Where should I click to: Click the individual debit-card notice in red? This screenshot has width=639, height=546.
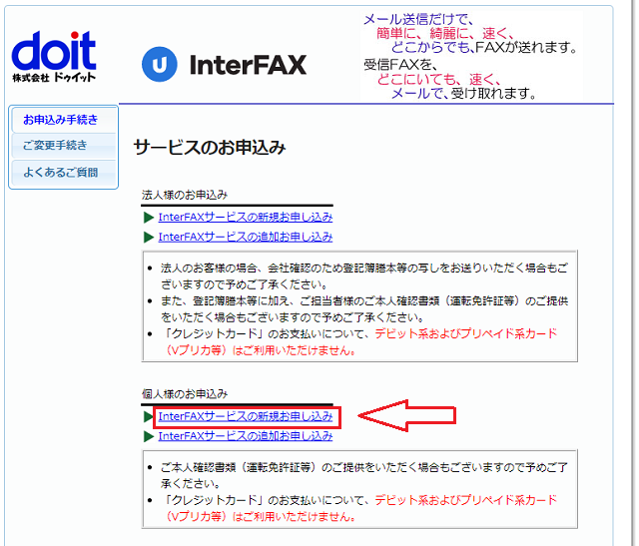tap(359, 508)
